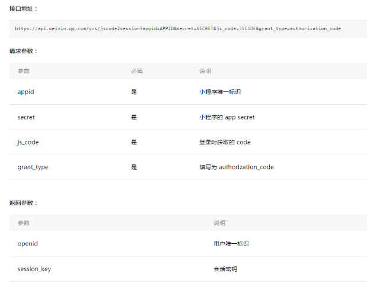367x287 pixels.
Task: Click the 登录时获取的 code description
Action: [225, 142]
